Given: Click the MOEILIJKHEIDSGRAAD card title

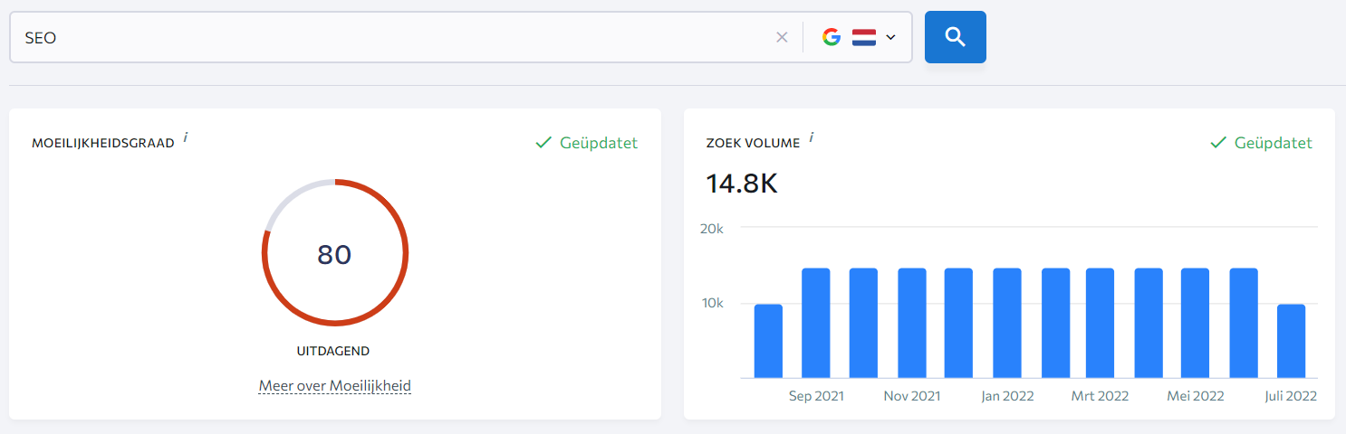Looking at the screenshot, I should pos(102,144).
